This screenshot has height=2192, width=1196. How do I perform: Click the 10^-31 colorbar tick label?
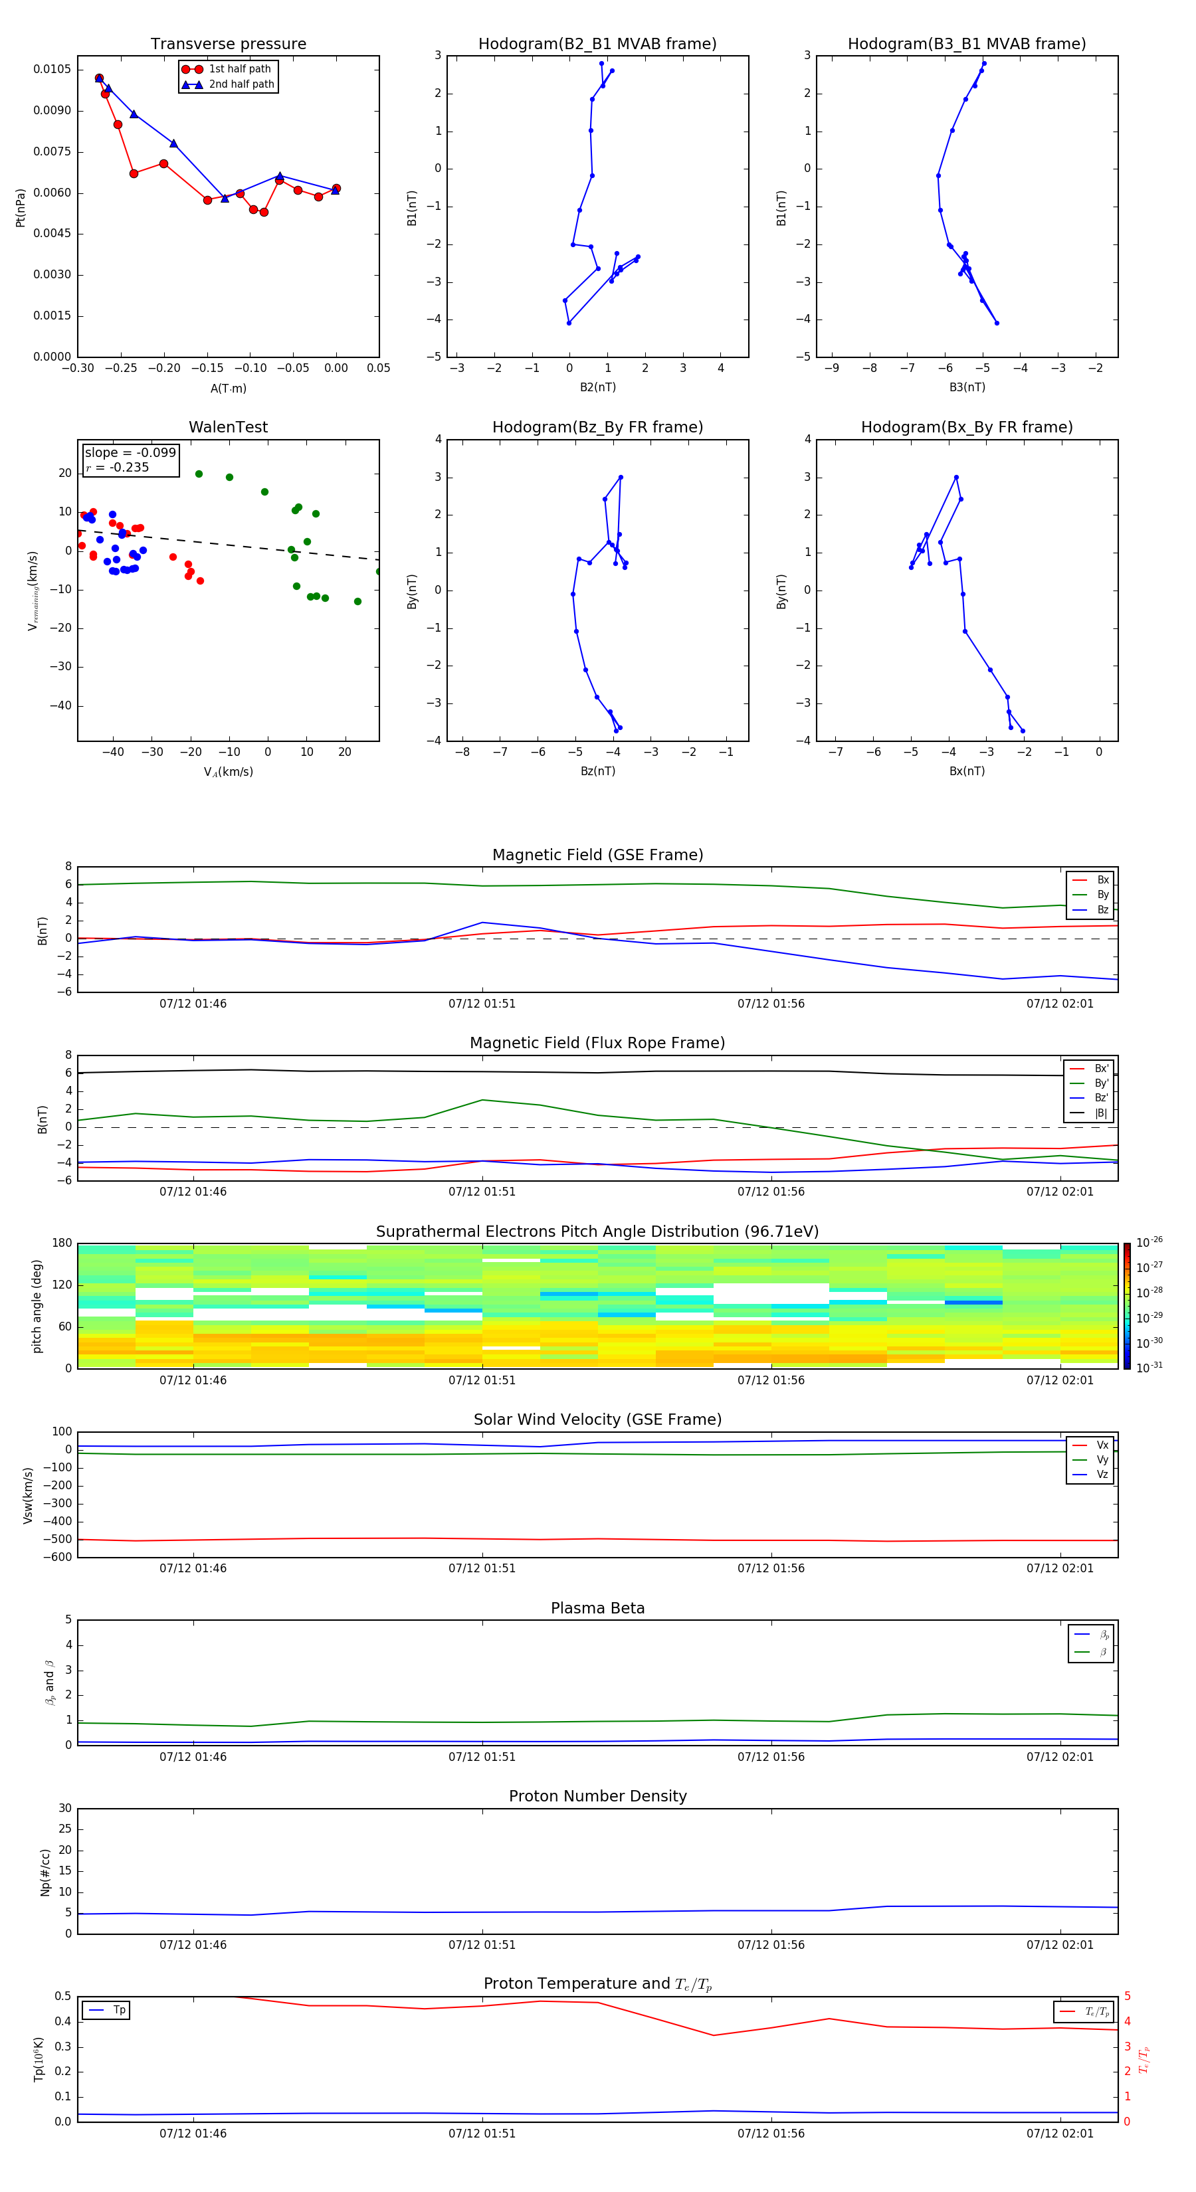click(1149, 1368)
